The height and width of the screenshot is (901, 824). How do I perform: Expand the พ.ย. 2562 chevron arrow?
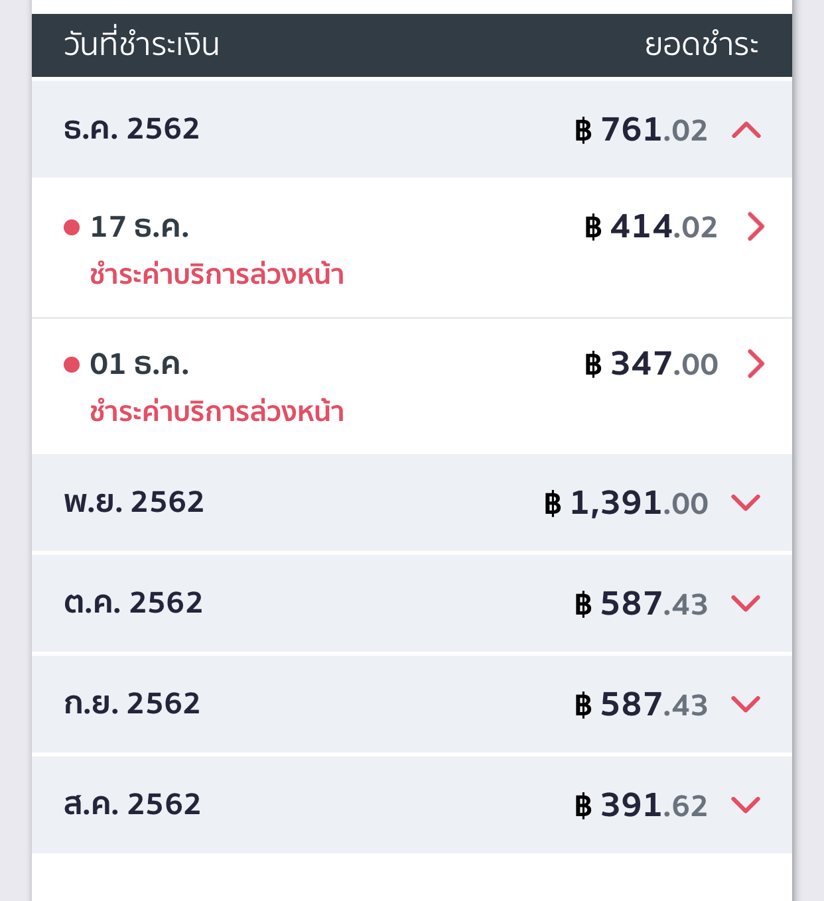746,503
